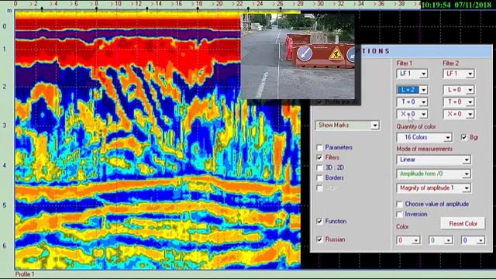Open the Filter 1 LF 1 dropdown
Screen dimensions: 496x279
(x=412, y=74)
